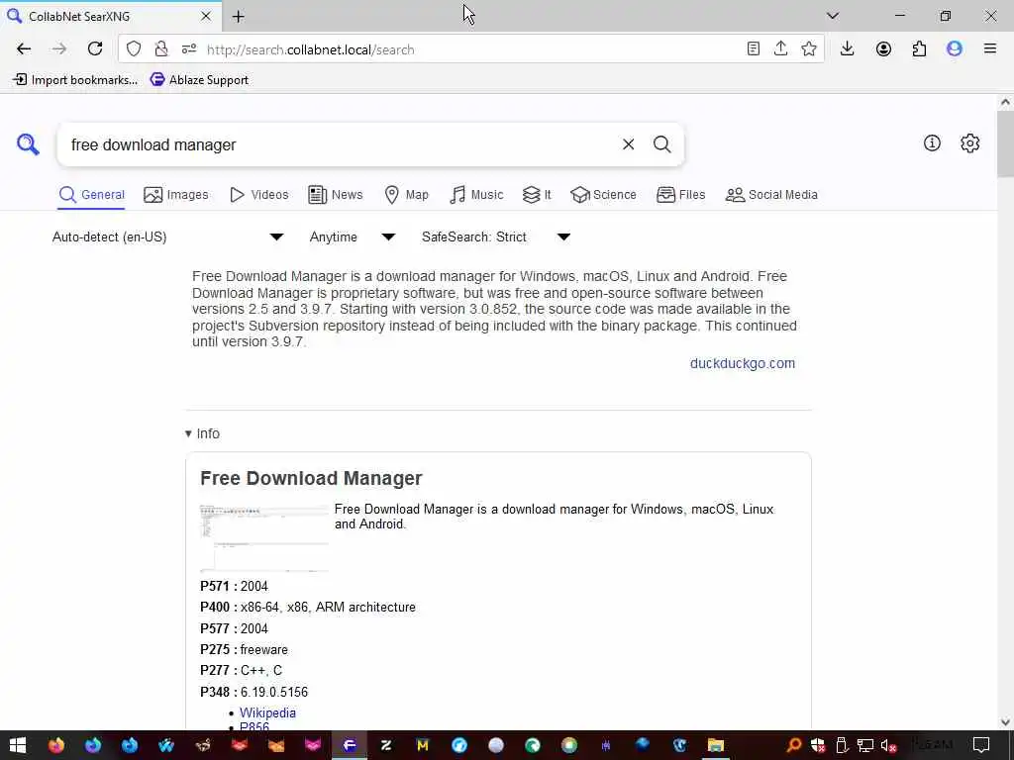Open the Windows notification center
Image resolution: width=1014 pixels, height=760 pixels.
[x=981, y=745]
